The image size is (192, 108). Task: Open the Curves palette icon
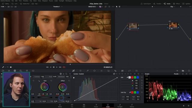click(x=73, y=71)
